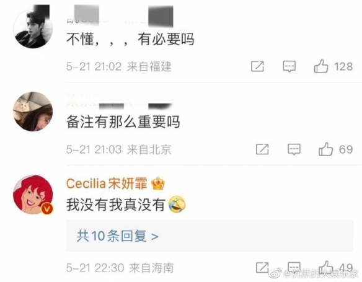This screenshot has width=362, height=282.
Task: Reply to the 不懂，，，有必要吗 comment
Action: 289,66
